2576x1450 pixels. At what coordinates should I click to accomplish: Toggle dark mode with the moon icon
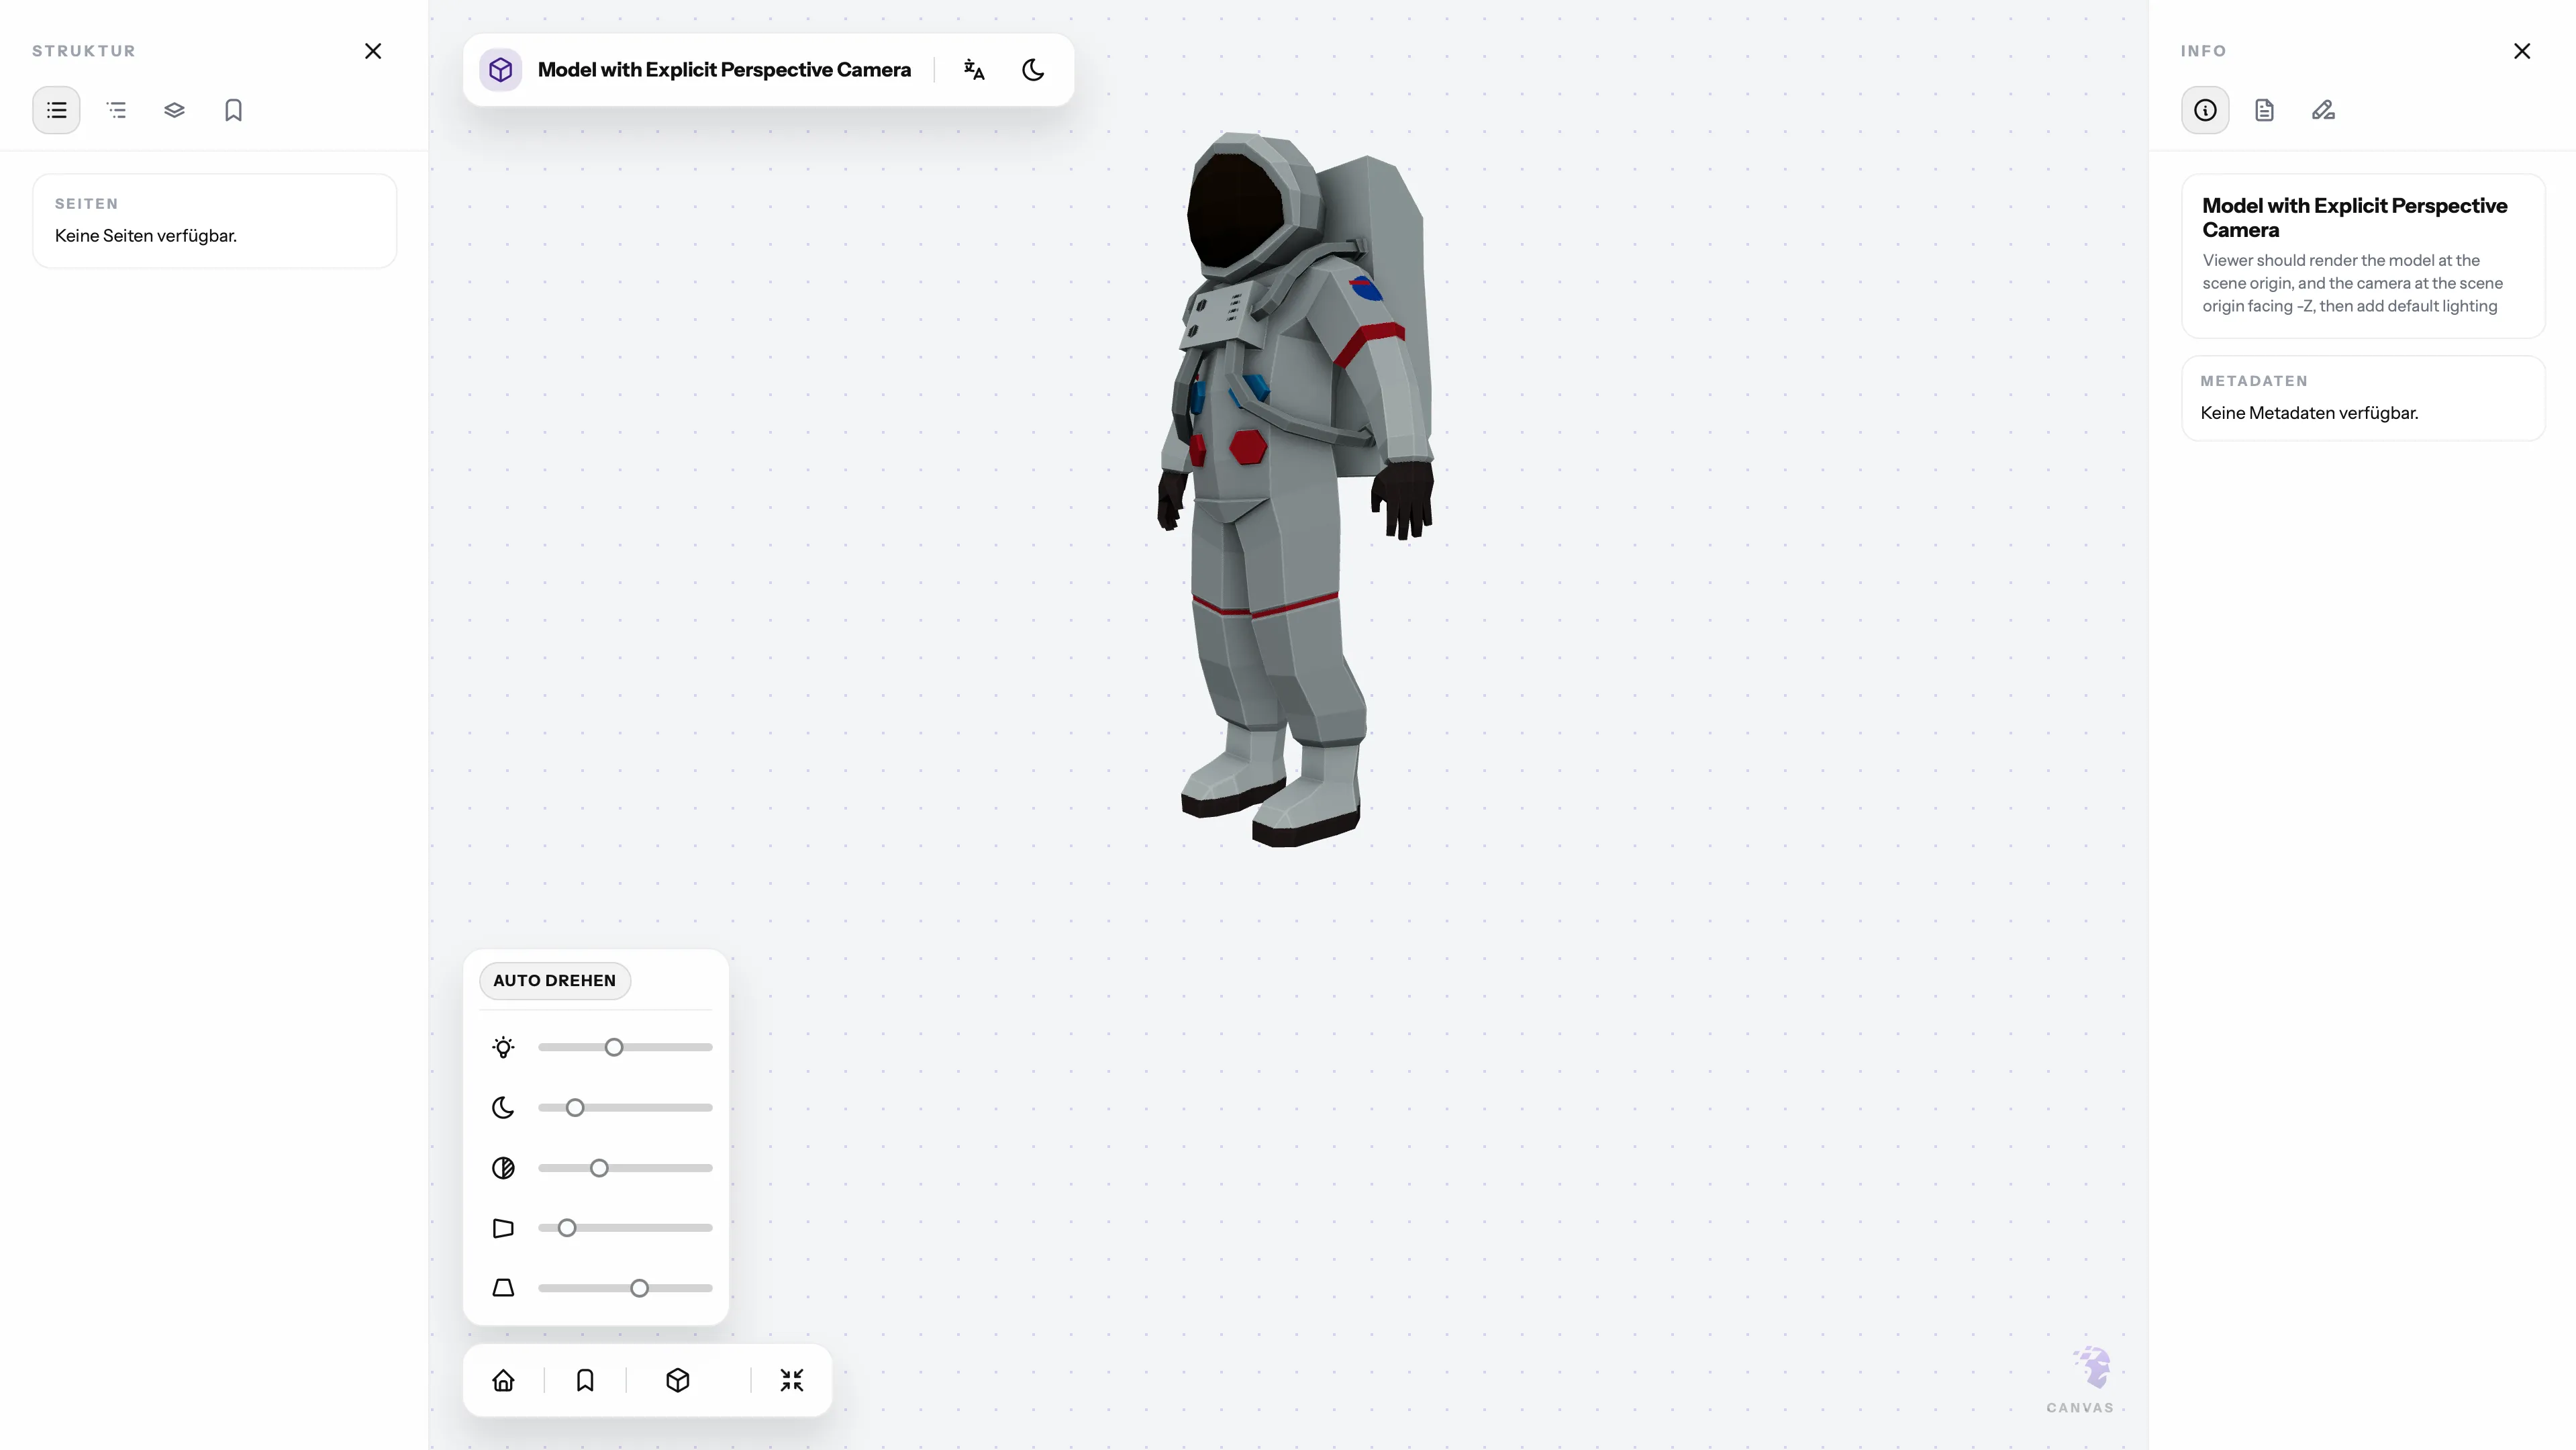(x=1033, y=70)
